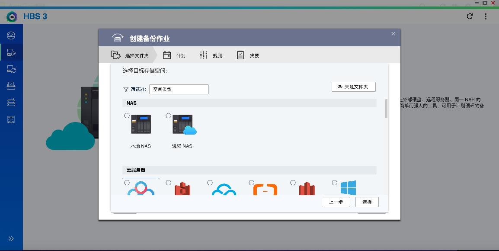
Task: Click the scheduled jobs sidebar icon
Action: point(11,86)
